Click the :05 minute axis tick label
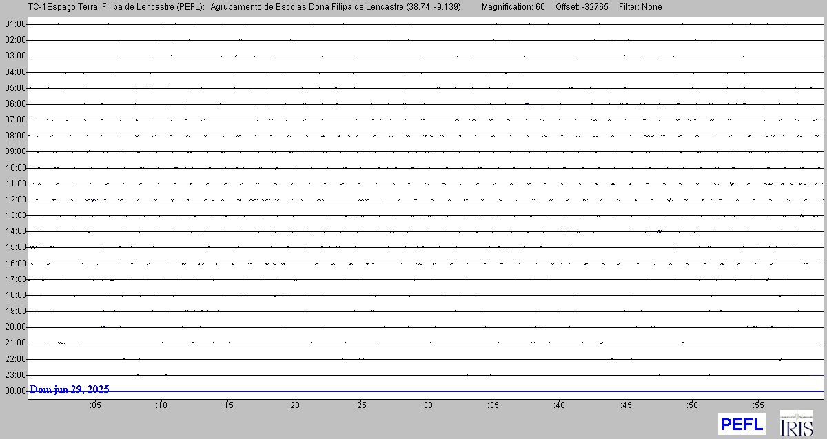The width and height of the screenshot is (827, 439). 95,405
